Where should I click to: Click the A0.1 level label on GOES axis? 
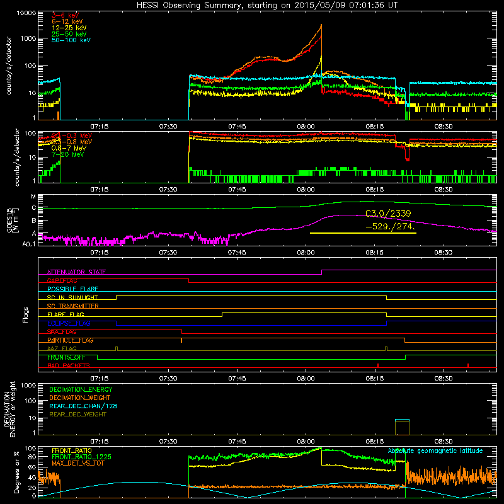point(29,244)
